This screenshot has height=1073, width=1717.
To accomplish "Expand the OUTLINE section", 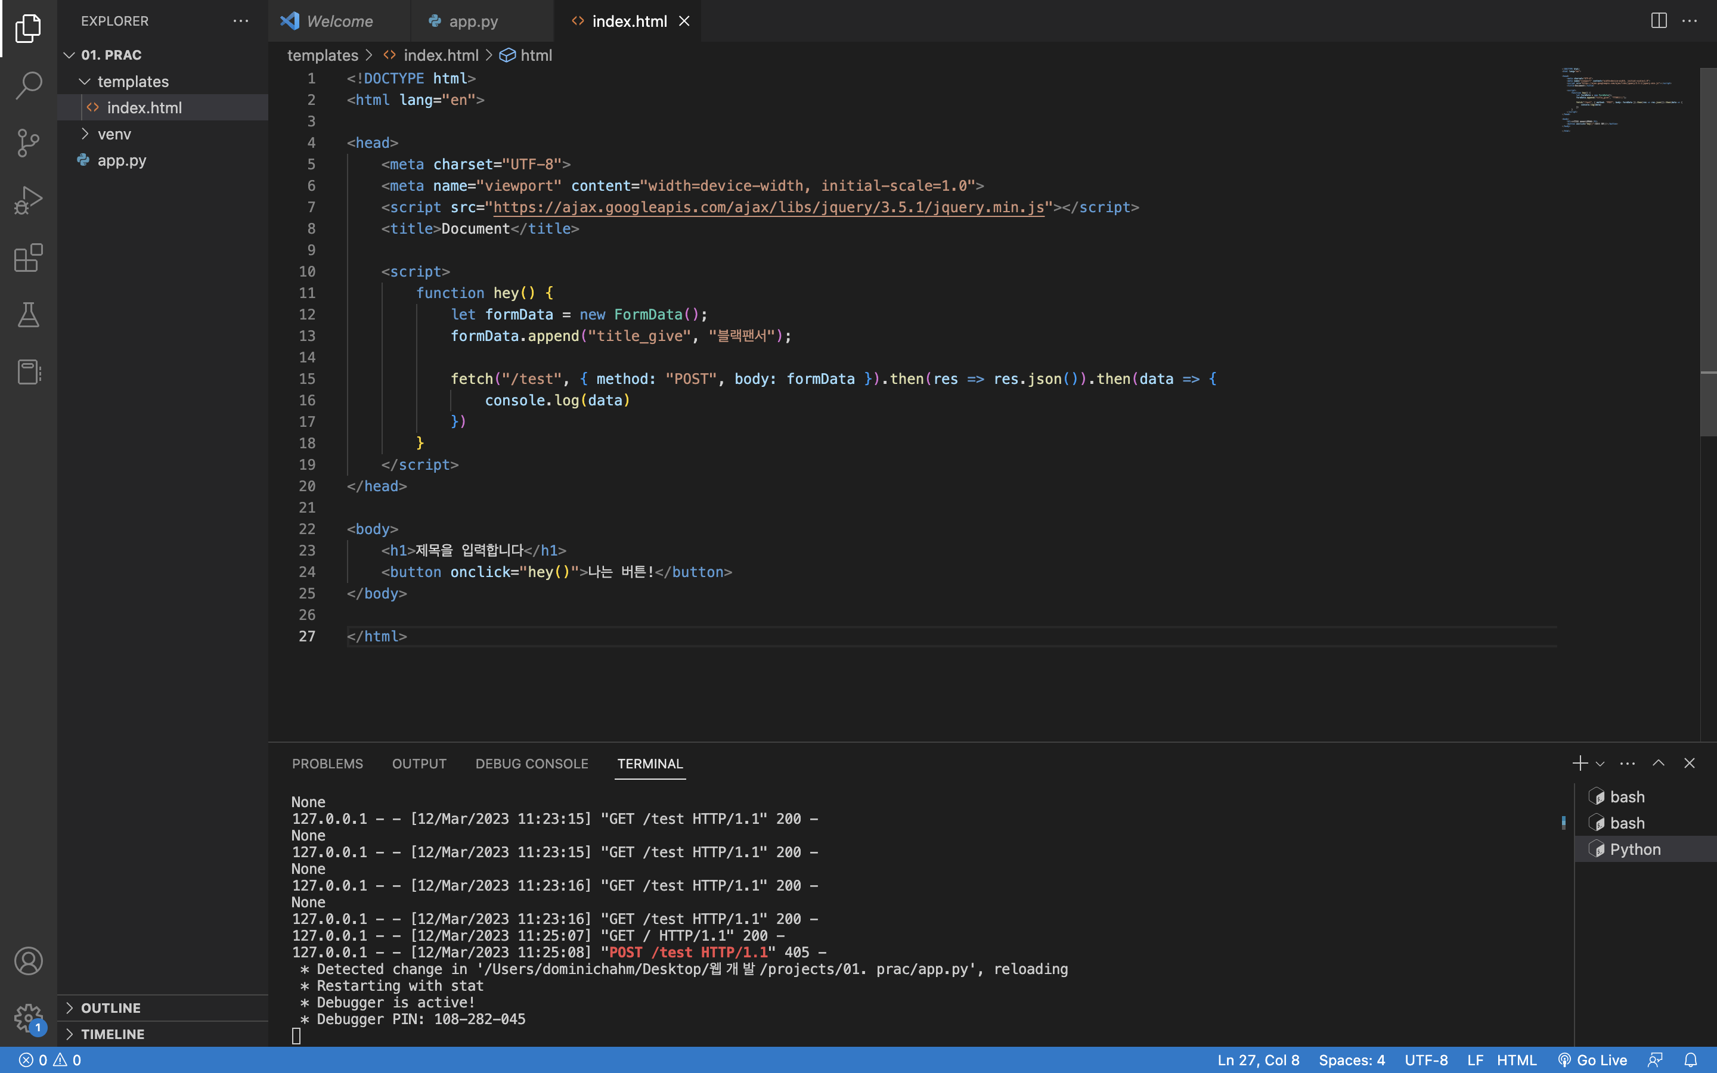I will click(163, 1007).
